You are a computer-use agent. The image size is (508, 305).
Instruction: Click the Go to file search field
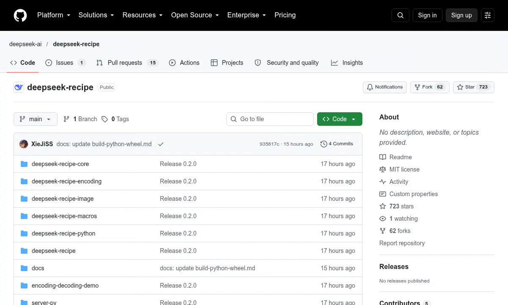(x=270, y=119)
